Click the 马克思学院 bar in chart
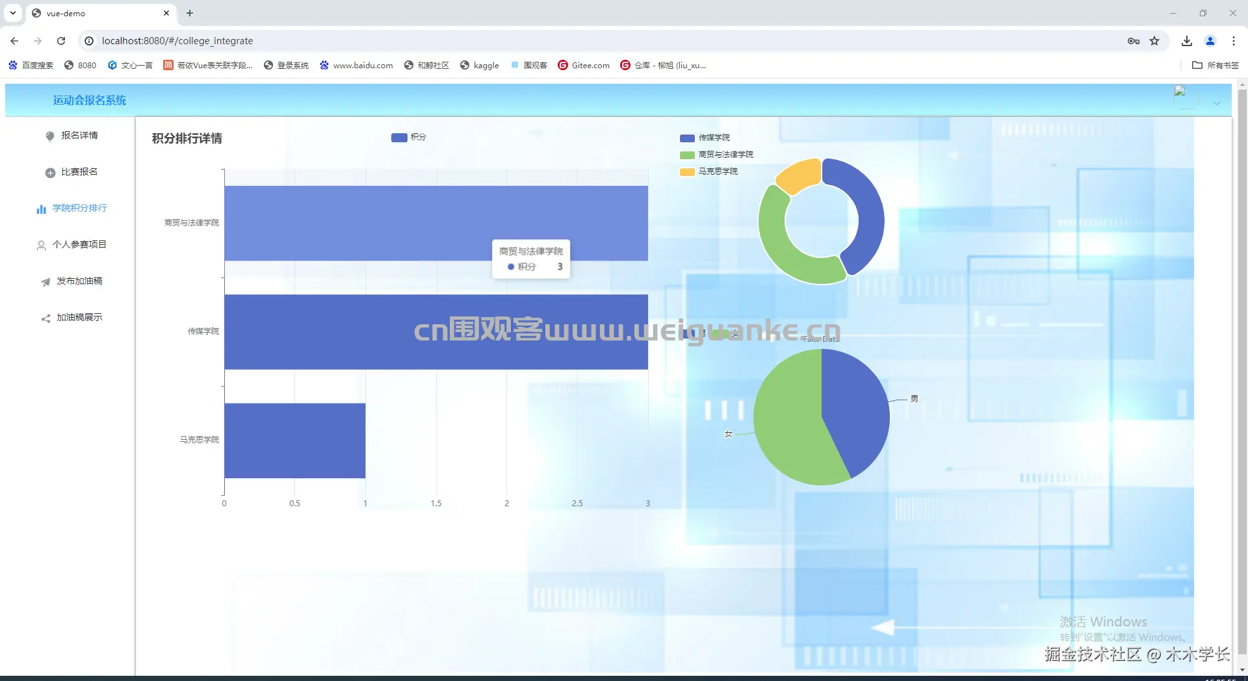Screen dimensions: 1248x681 point(295,441)
